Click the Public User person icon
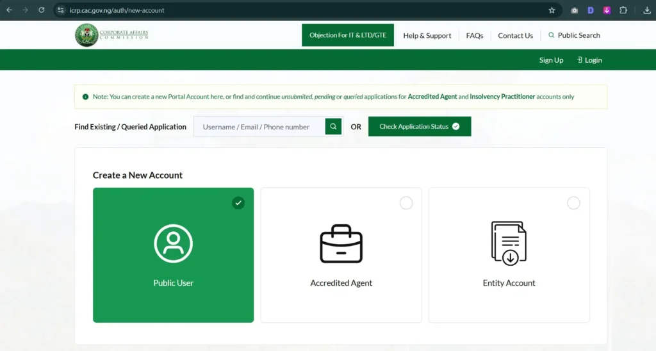 [x=173, y=243]
